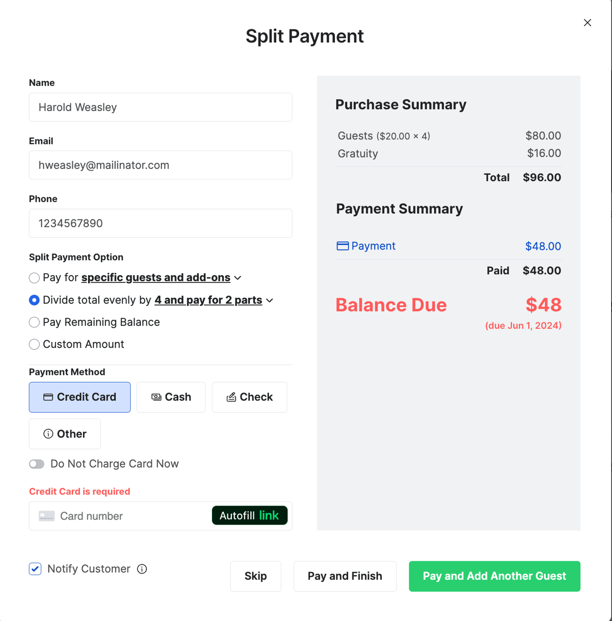Click the $48.00 payment amount in blue
The width and height of the screenshot is (612, 621).
click(543, 247)
